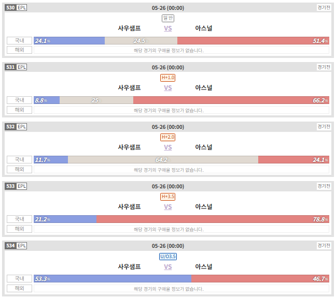Click the 64.2% draw bar segment
This screenshot has width=336, height=299.
(x=163, y=160)
